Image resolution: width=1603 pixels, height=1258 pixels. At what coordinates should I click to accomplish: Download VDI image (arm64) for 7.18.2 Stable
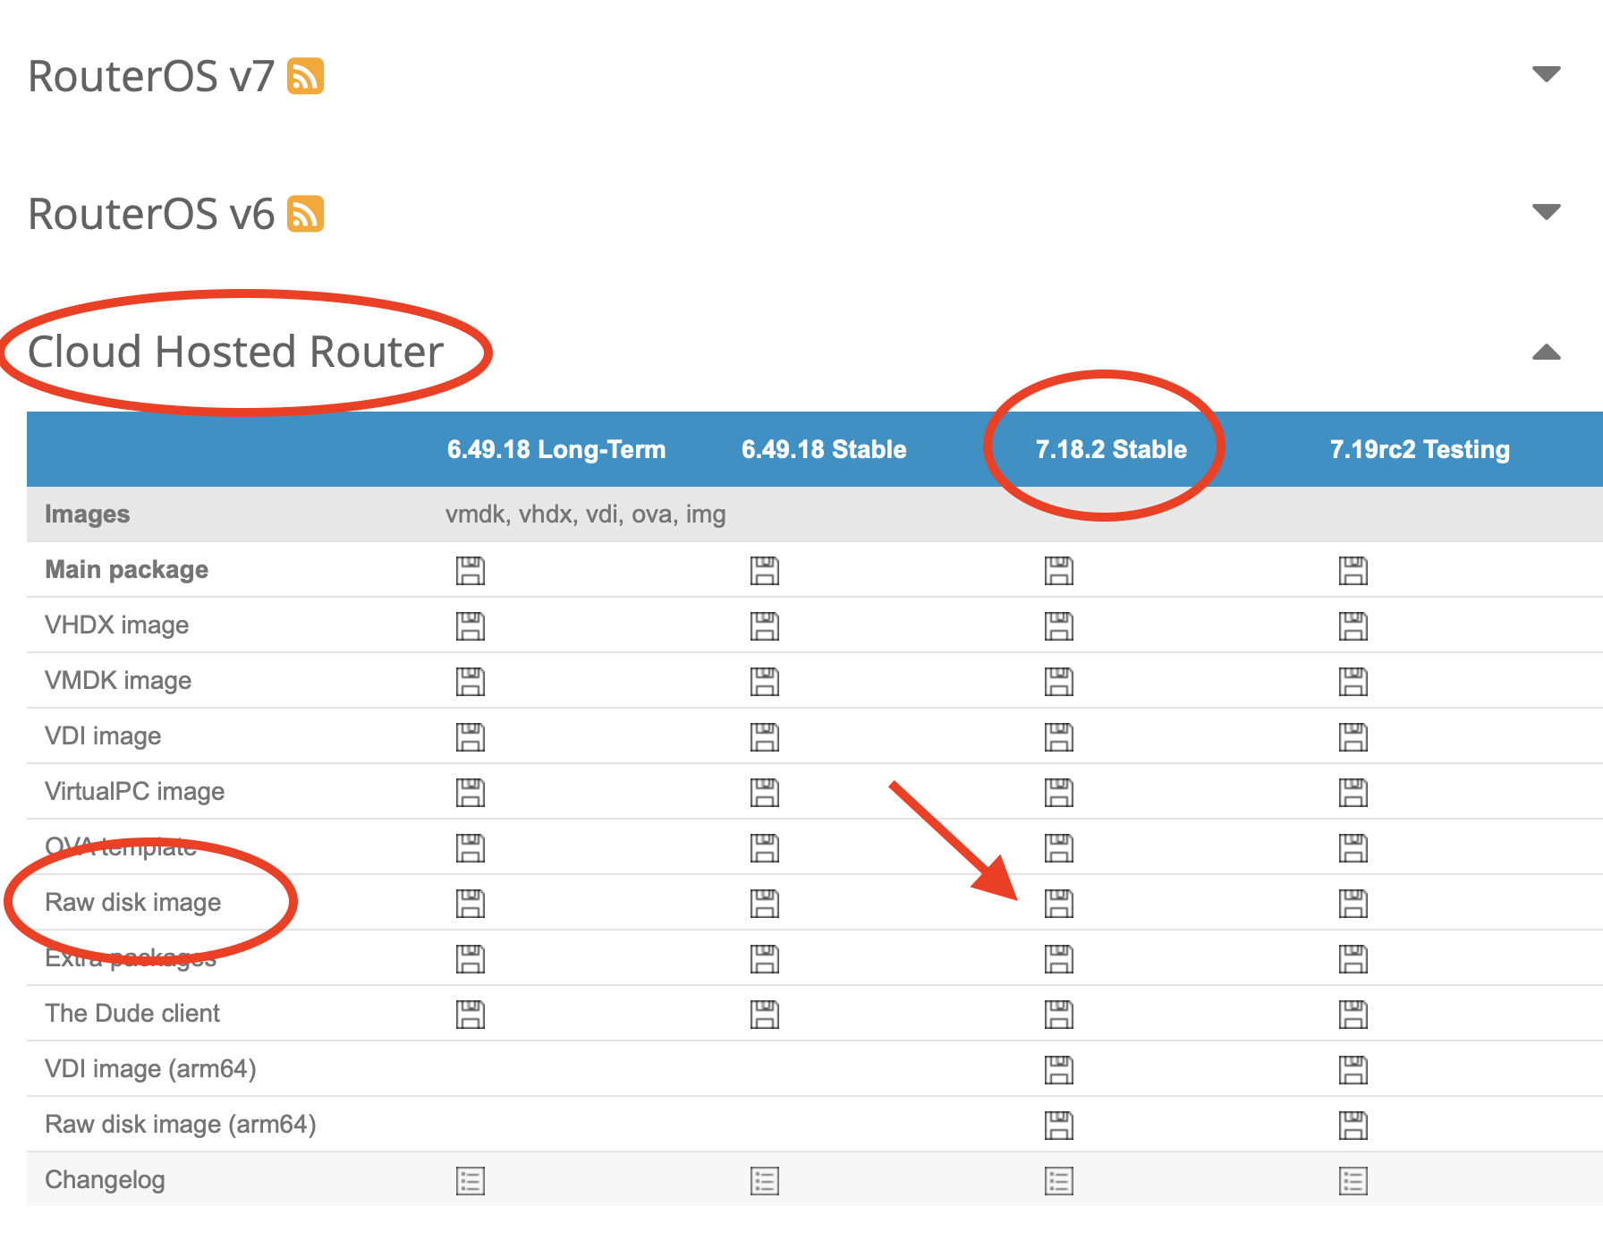pos(1059,1070)
